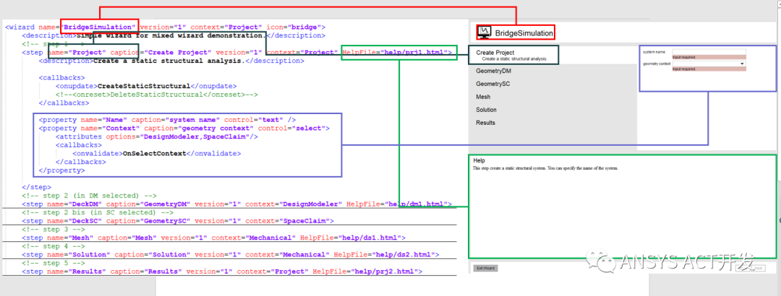Open the geometry context dropdown
The width and height of the screenshot is (781, 296).
709,64
